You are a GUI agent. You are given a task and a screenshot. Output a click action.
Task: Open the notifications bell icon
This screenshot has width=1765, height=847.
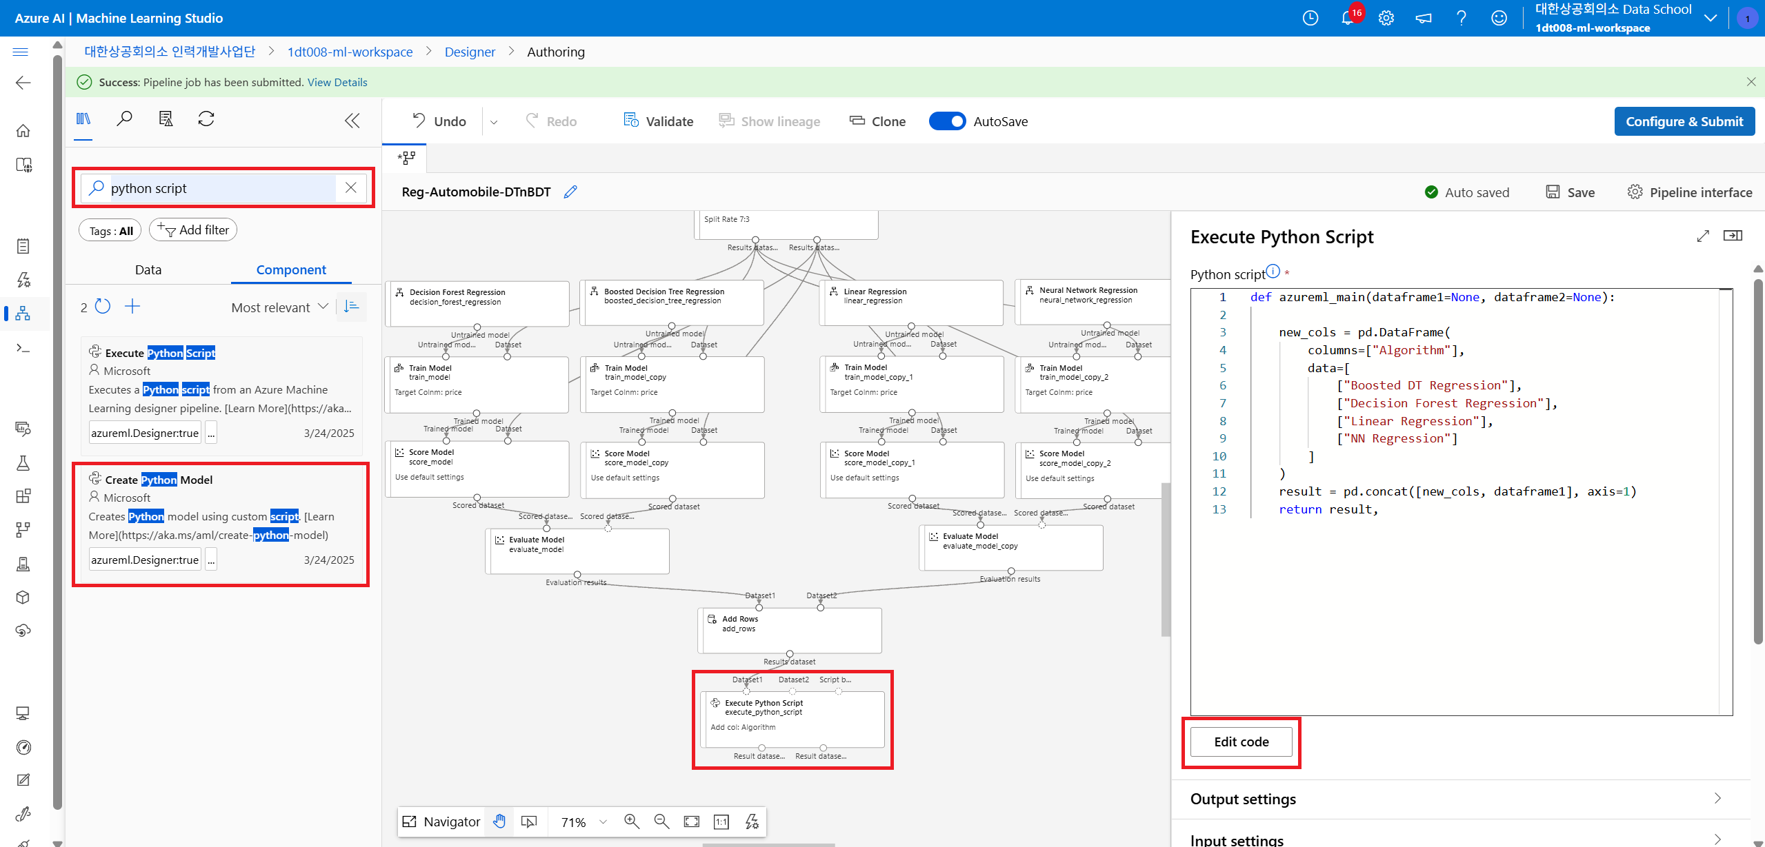point(1347,19)
